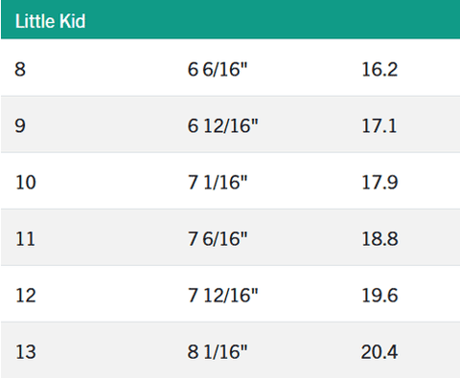Select size 12 in the table
Screen dimensions: 460x378
click(26, 296)
